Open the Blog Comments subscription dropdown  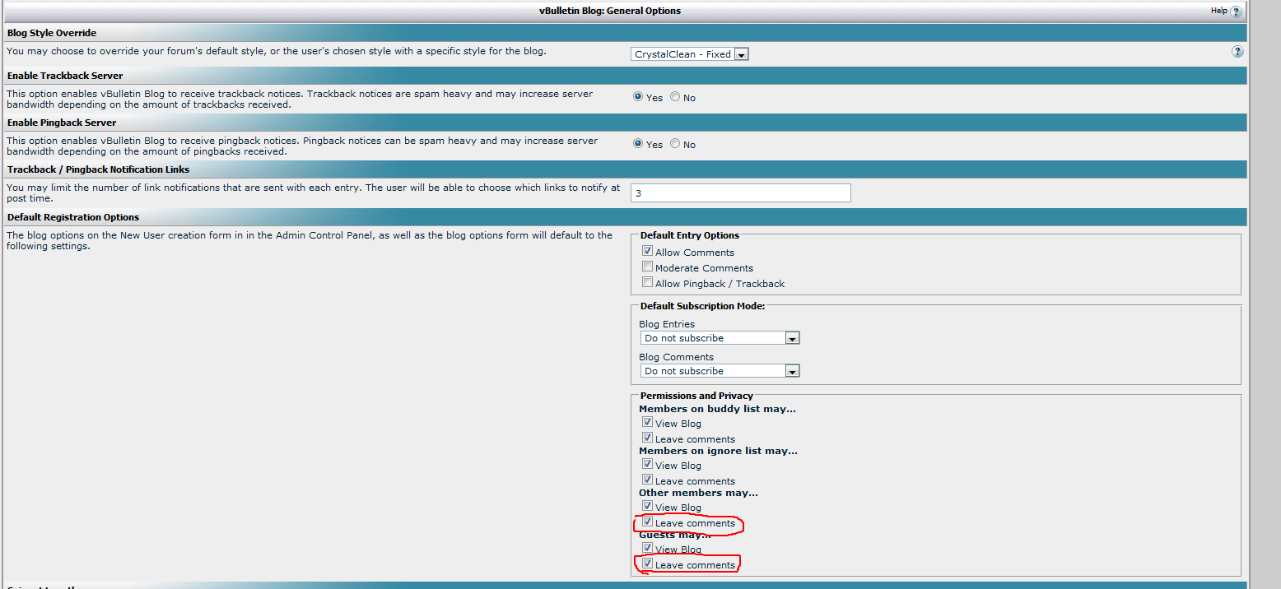(x=720, y=371)
